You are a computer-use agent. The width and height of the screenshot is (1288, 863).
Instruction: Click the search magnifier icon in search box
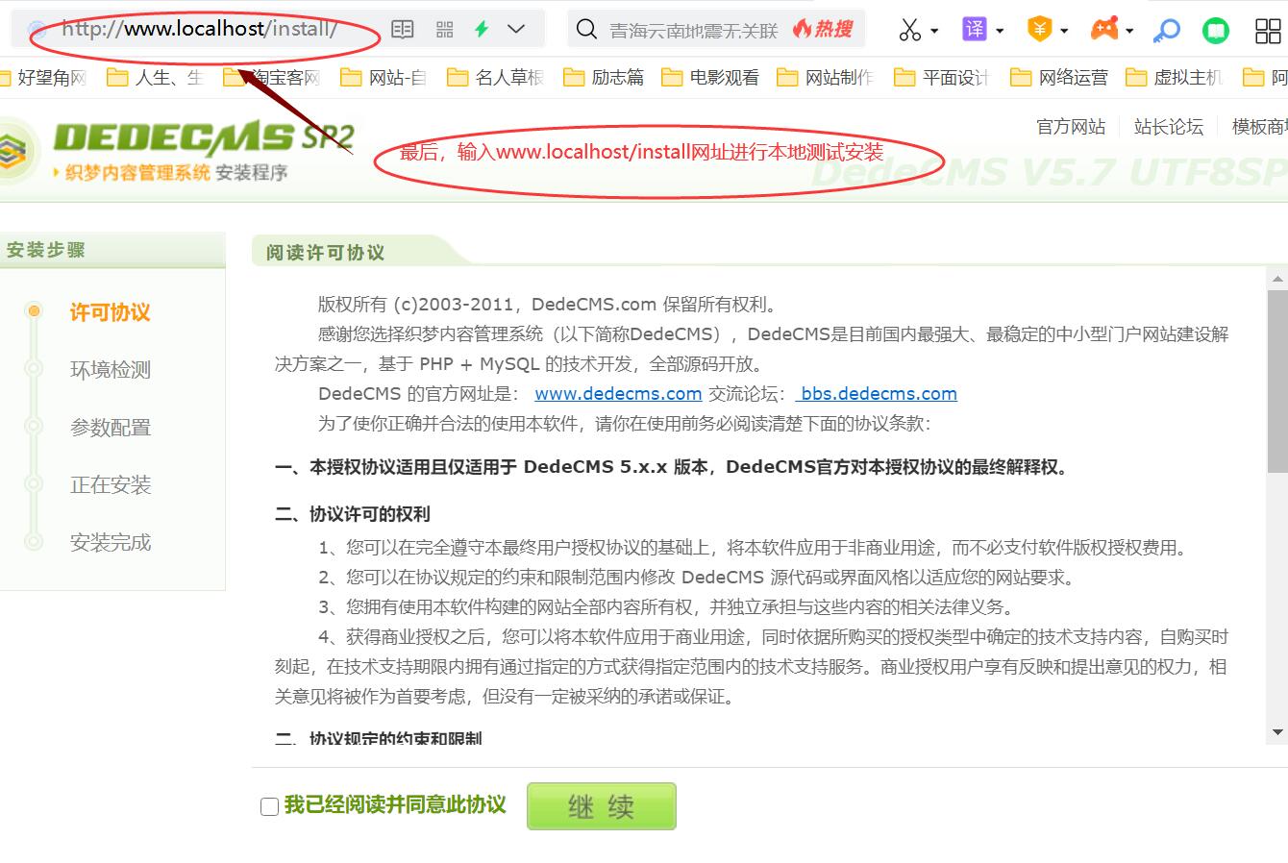point(586,30)
